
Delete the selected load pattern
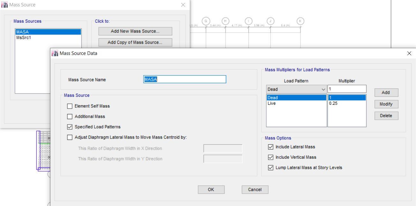[x=386, y=116]
